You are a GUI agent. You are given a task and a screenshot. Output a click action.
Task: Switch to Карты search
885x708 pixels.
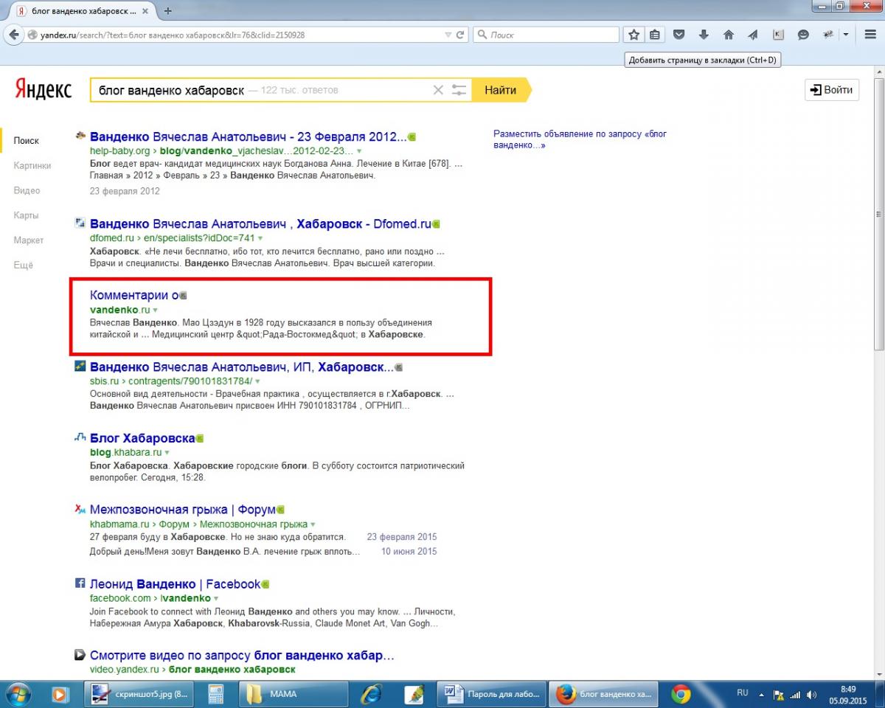[26, 215]
